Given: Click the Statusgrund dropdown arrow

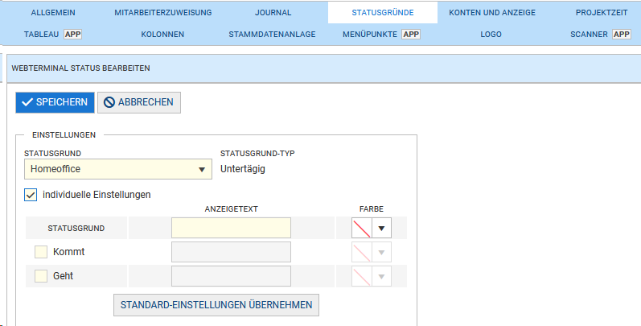Looking at the screenshot, I should (x=202, y=169).
